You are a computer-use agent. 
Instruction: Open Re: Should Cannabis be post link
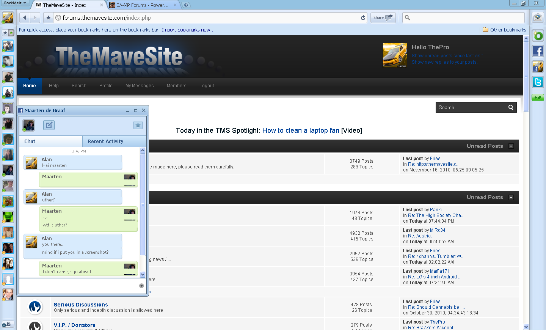pyautogui.click(x=436, y=307)
